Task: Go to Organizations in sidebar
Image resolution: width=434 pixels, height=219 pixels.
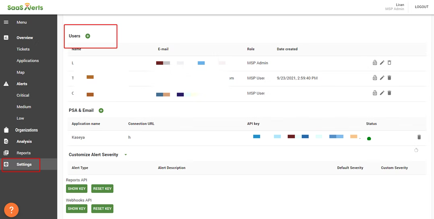Action: click(26, 130)
